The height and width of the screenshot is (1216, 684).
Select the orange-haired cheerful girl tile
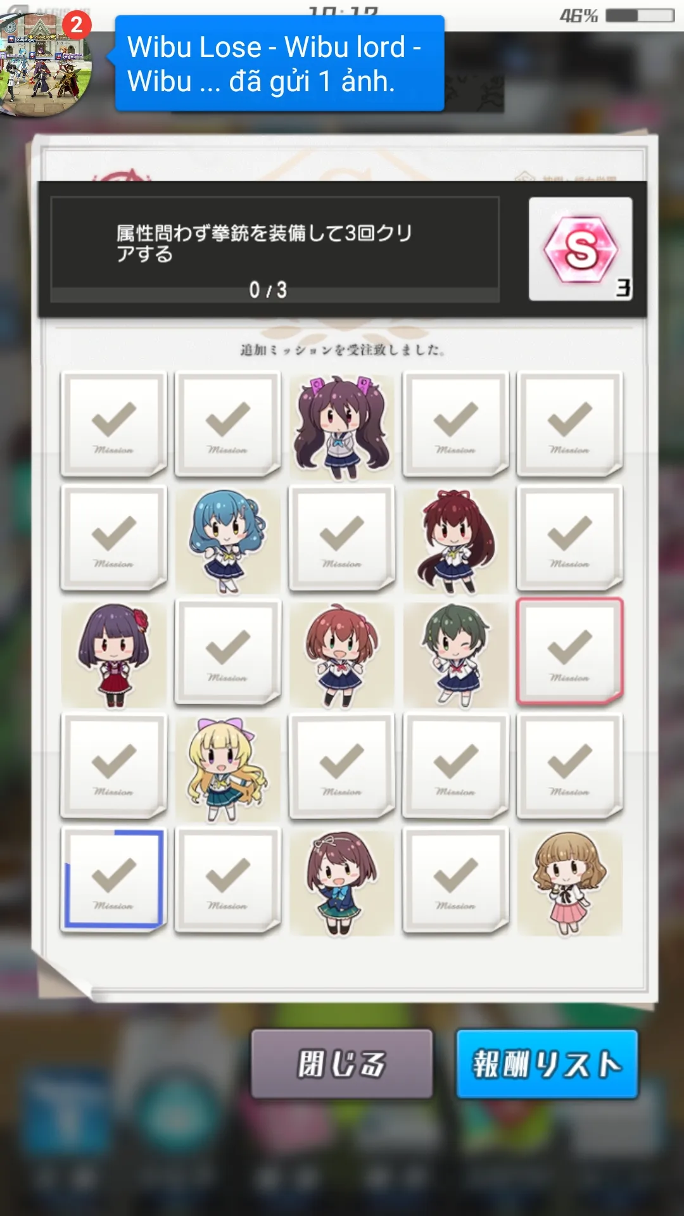[342, 654]
